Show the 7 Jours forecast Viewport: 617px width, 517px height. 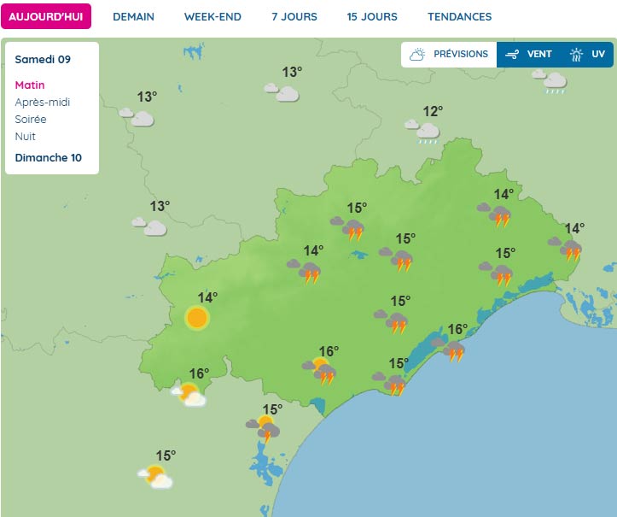(294, 16)
